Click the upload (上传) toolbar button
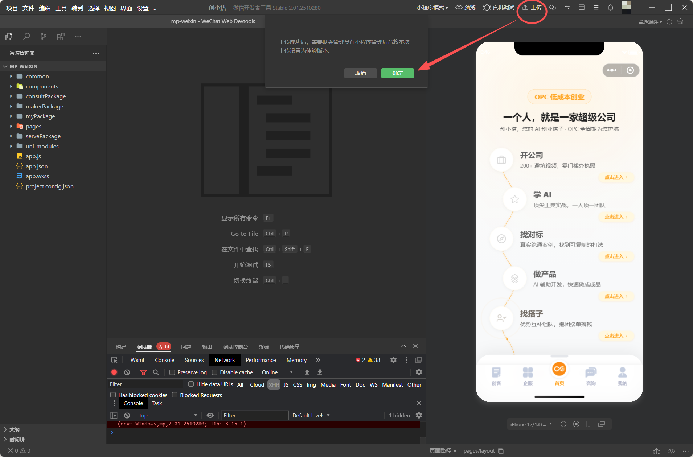The width and height of the screenshot is (693, 457). (532, 8)
